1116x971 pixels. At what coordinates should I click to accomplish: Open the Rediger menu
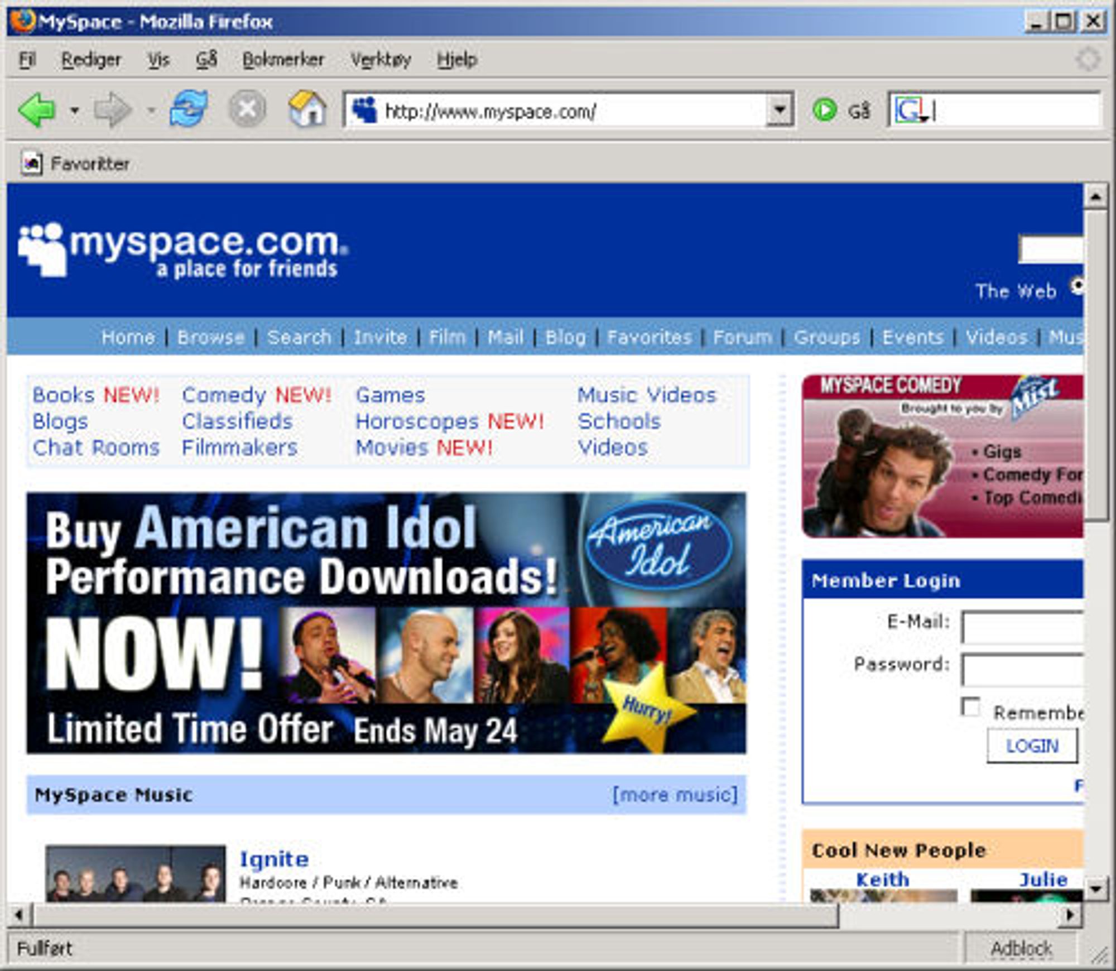91,59
